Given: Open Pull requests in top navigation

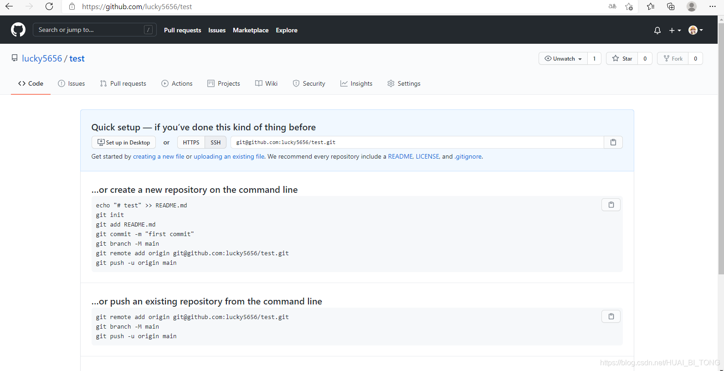Looking at the screenshot, I should [x=182, y=30].
